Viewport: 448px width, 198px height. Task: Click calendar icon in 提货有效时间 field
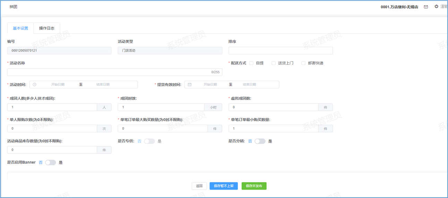click(x=190, y=85)
